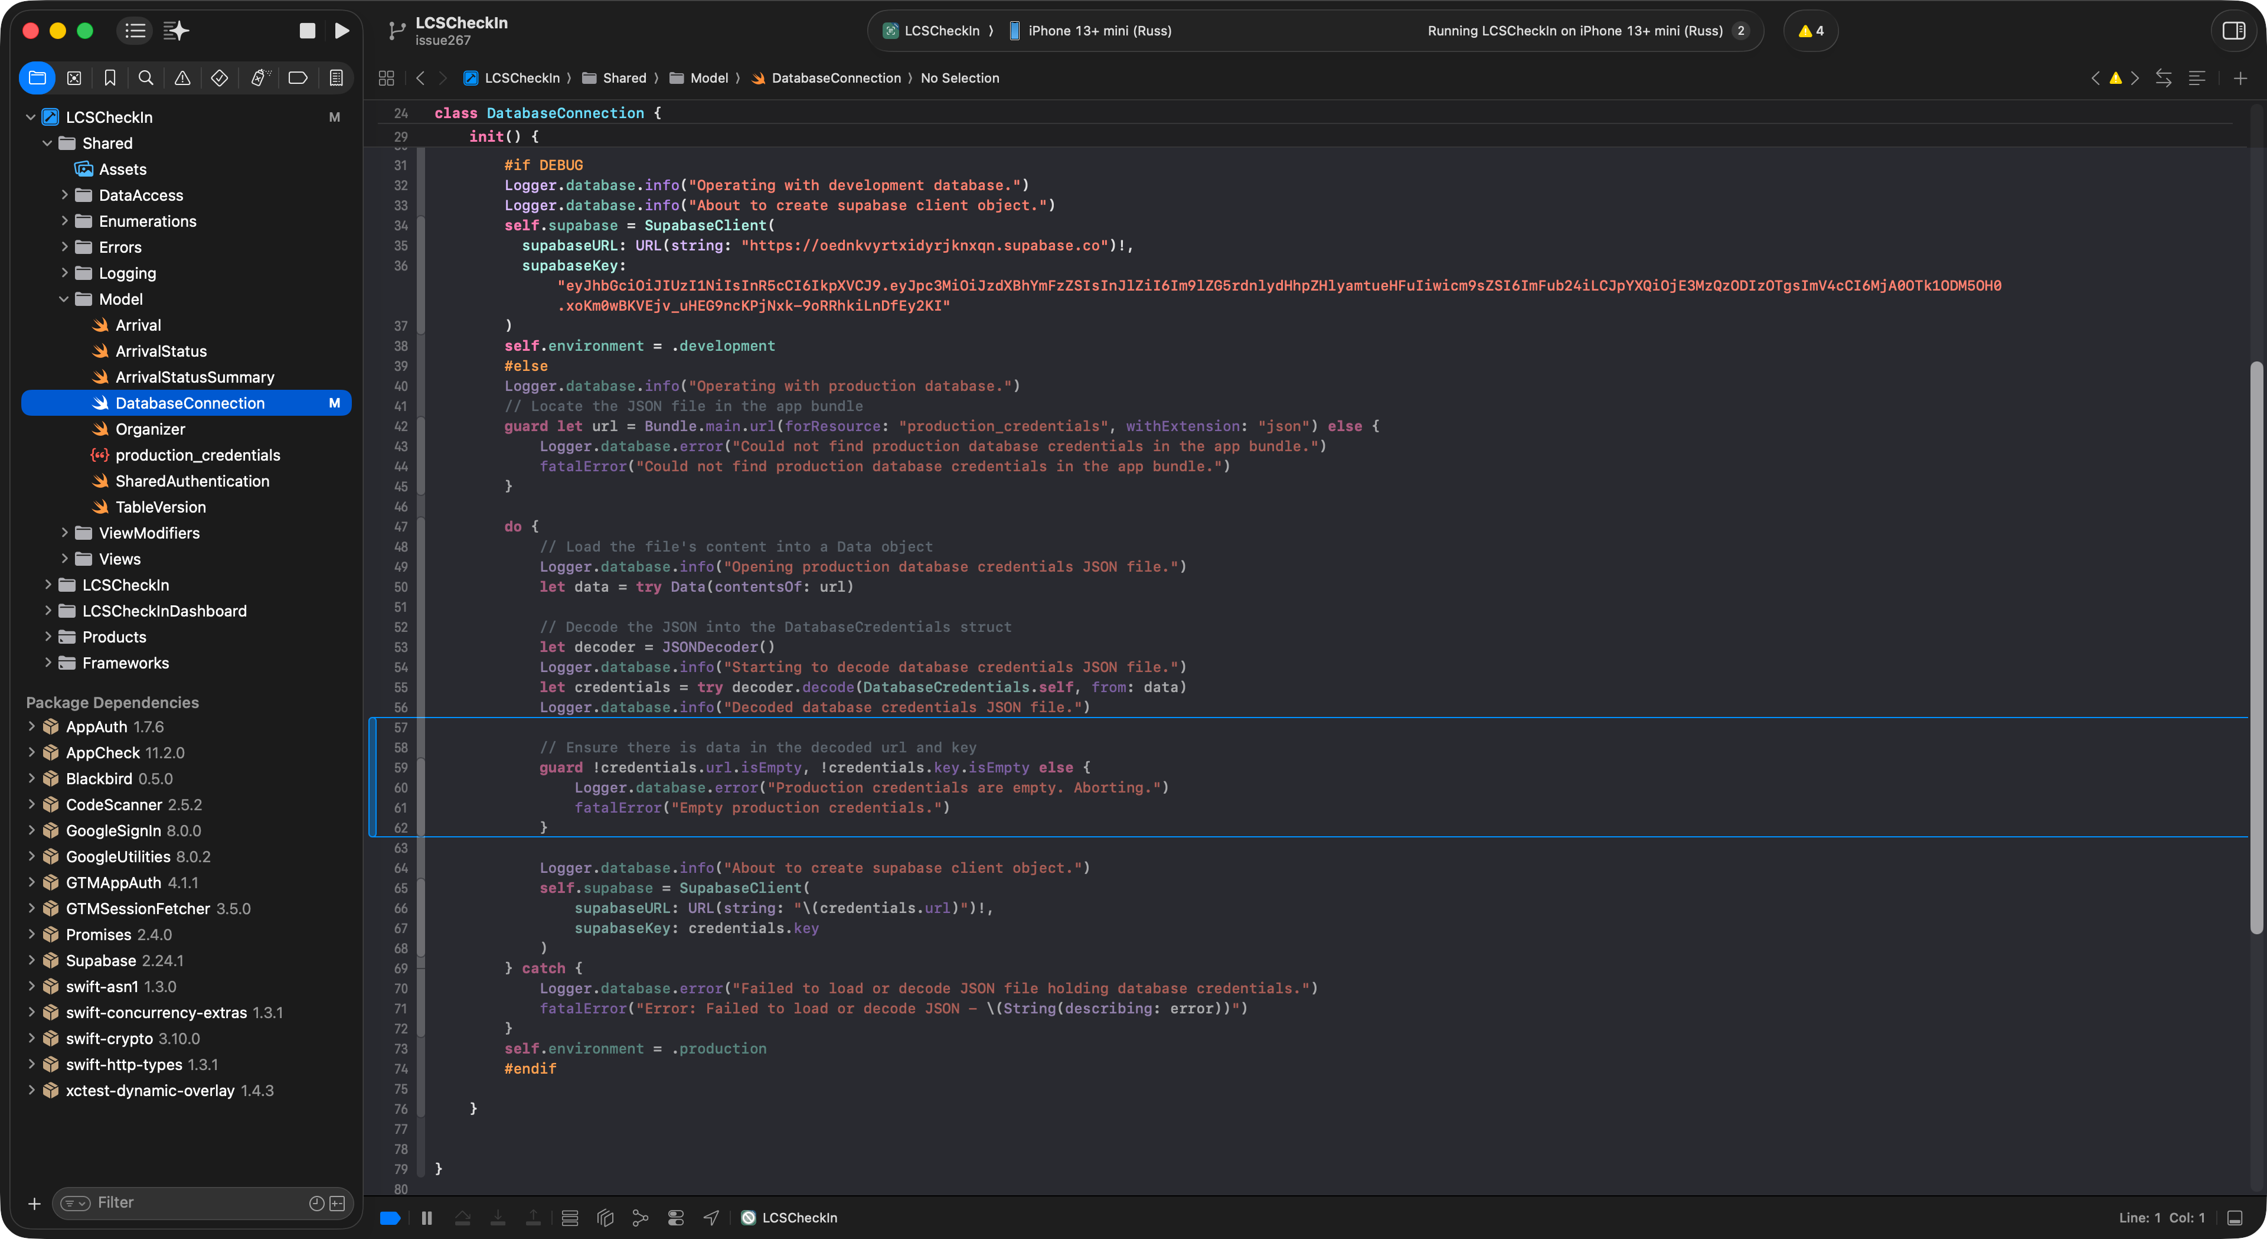Click the Stop button in toolbar
This screenshot has width=2267, height=1239.
(307, 31)
